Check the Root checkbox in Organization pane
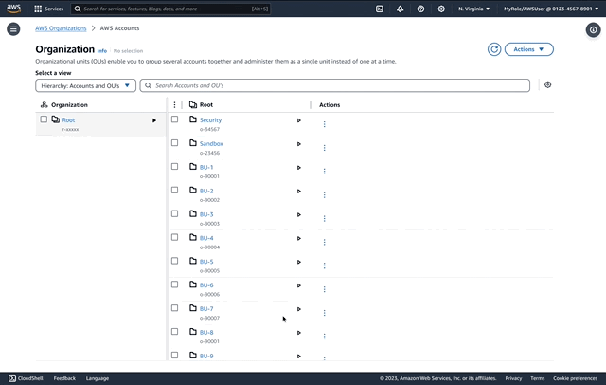 44,119
